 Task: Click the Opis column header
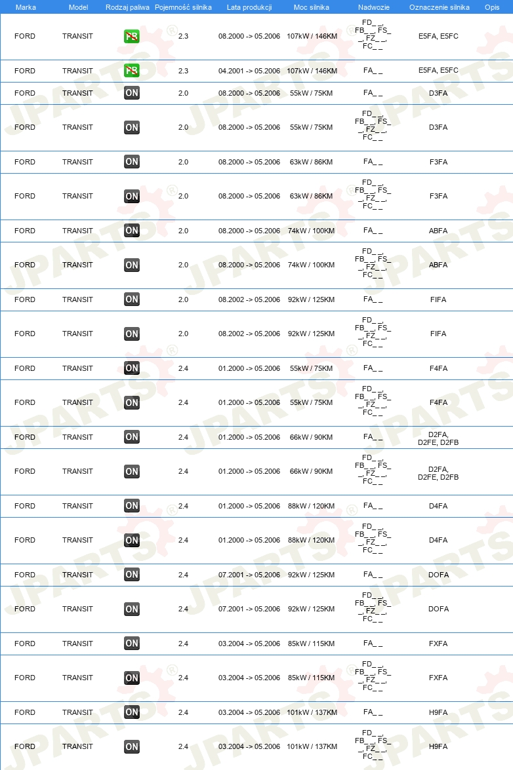pyautogui.click(x=492, y=7)
